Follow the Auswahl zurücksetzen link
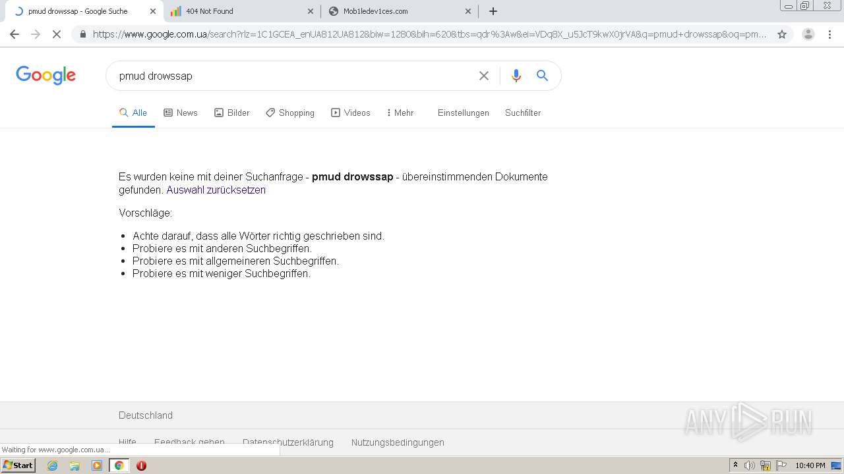Viewport: 844px width, 474px height. pyautogui.click(x=216, y=190)
